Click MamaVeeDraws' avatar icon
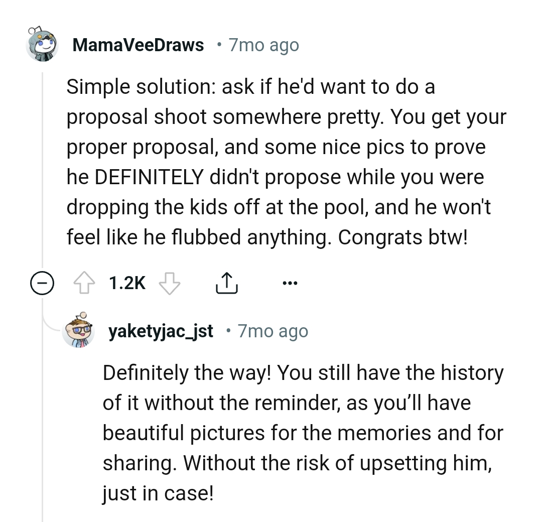Screen dimensions: 542x522 [43, 45]
